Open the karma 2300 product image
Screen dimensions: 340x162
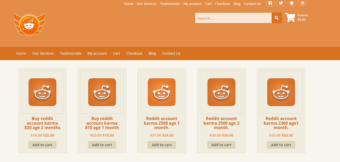[x=281, y=92]
